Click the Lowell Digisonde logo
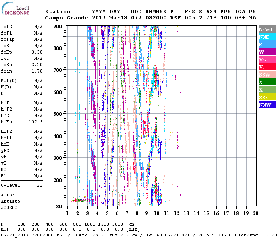The height and width of the screenshot is (238, 278). point(17,11)
